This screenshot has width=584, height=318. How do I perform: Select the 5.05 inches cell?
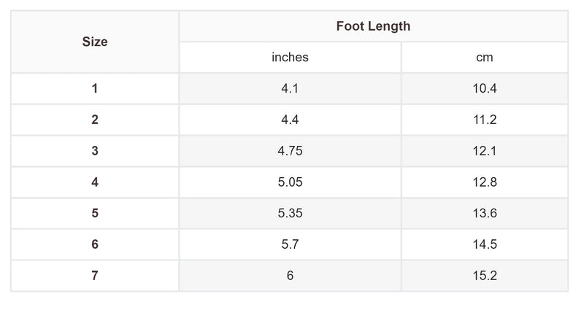(x=290, y=182)
